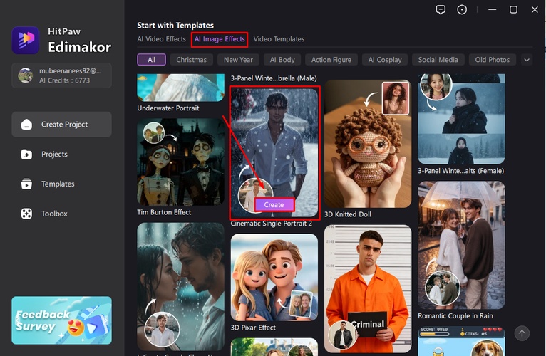Click the scroll-to-top arrow icon

coord(522,333)
